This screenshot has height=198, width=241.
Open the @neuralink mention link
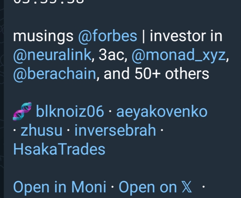(x=51, y=55)
